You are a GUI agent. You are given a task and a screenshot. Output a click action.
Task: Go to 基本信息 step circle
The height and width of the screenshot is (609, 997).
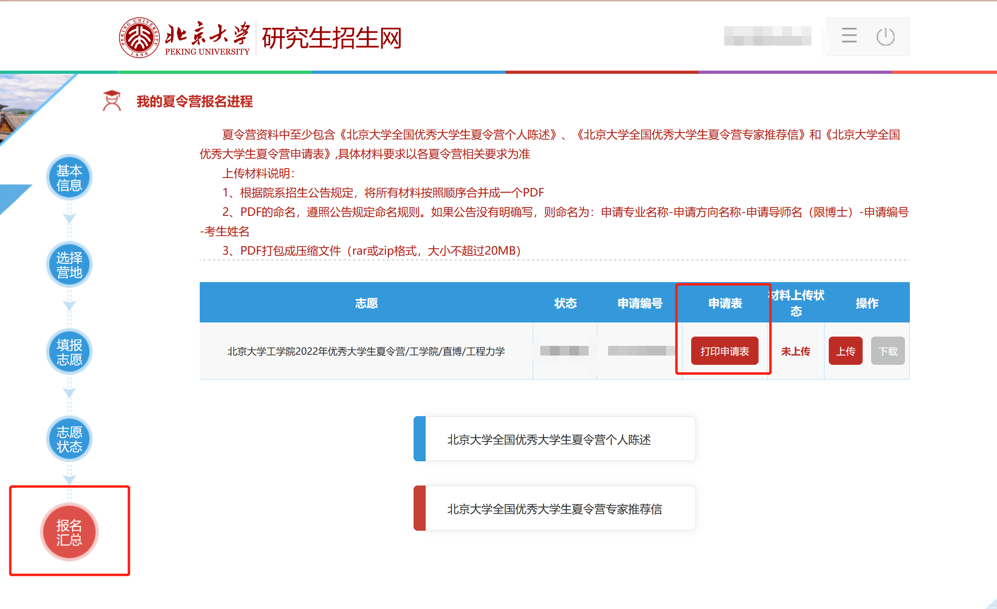69,178
